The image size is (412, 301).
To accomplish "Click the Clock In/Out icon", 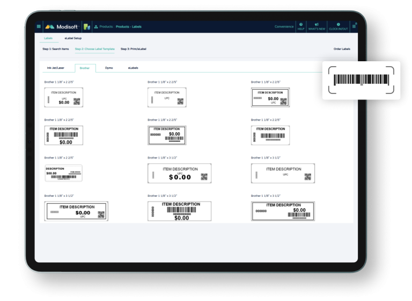I will coord(338,26).
